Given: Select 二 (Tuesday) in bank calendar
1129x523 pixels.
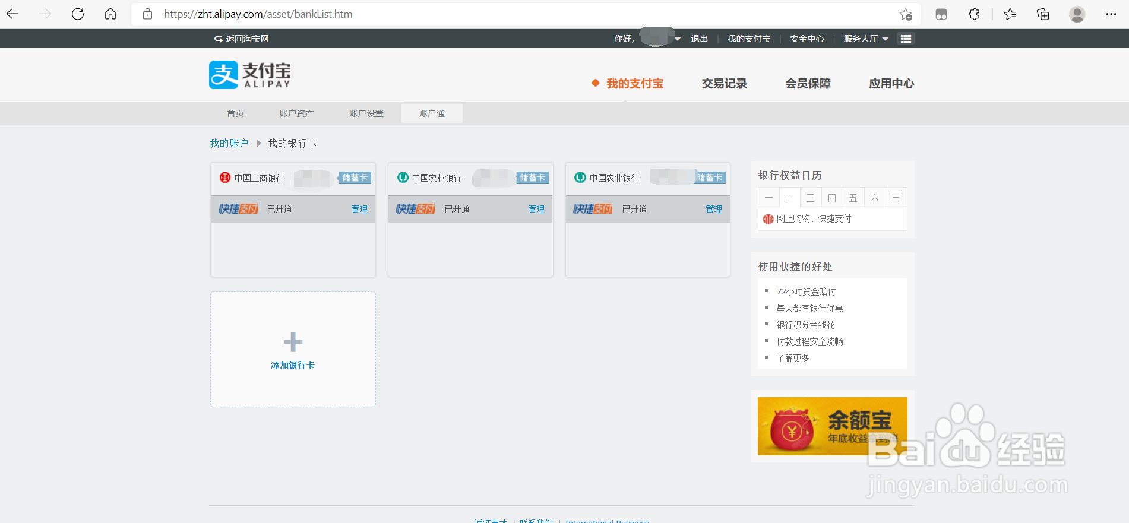Looking at the screenshot, I should click(790, 198).
